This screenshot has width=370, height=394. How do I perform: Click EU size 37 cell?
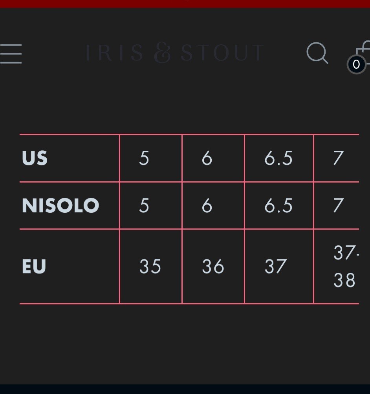click(279, 266)
